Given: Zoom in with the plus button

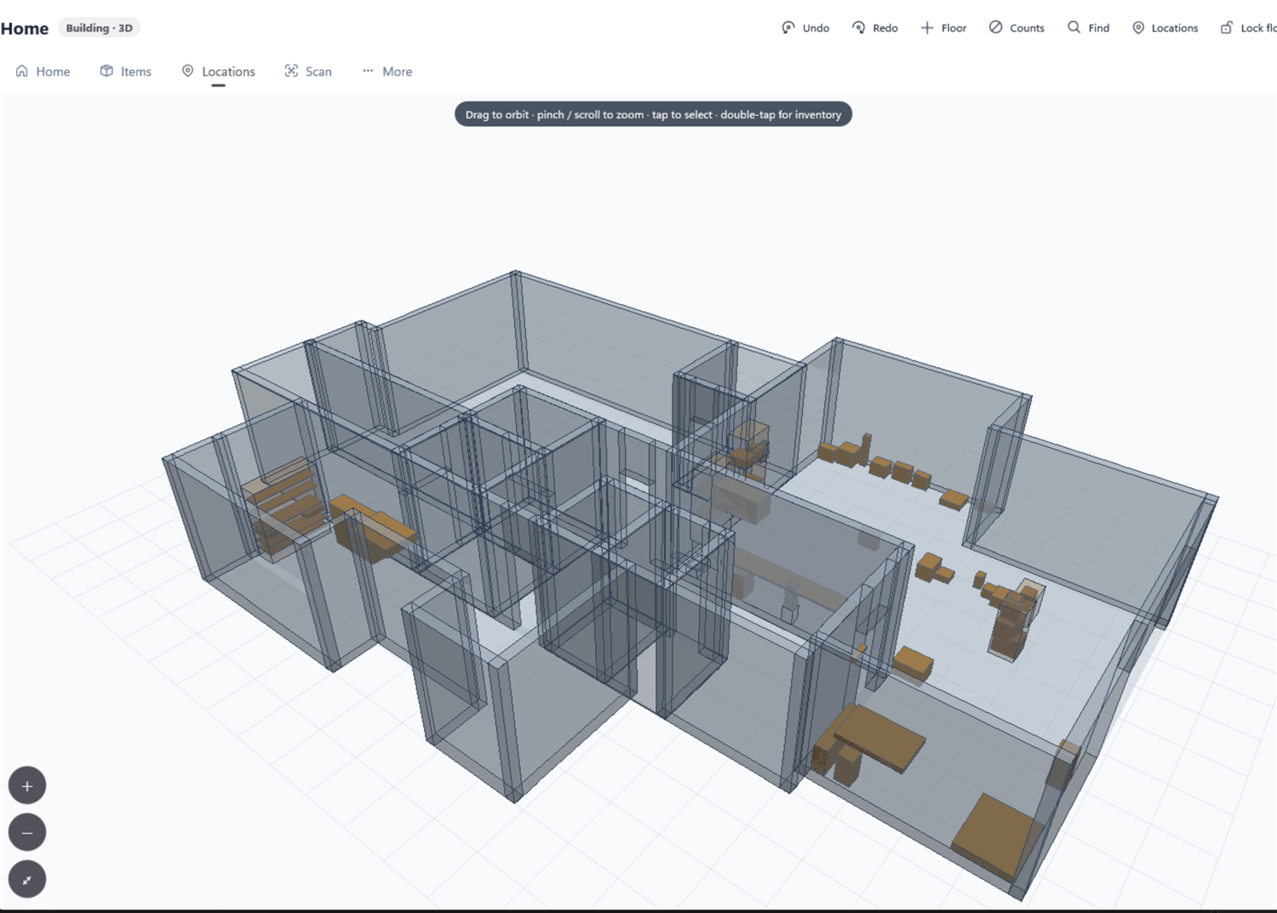Looking at the screenshot, I should (27, 786).
